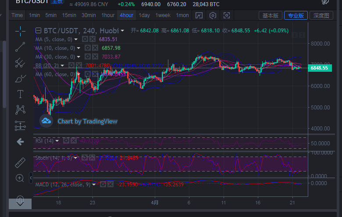
Task: Open settings gear for MA (10, close, 0)
Action: tap(88, 48)
